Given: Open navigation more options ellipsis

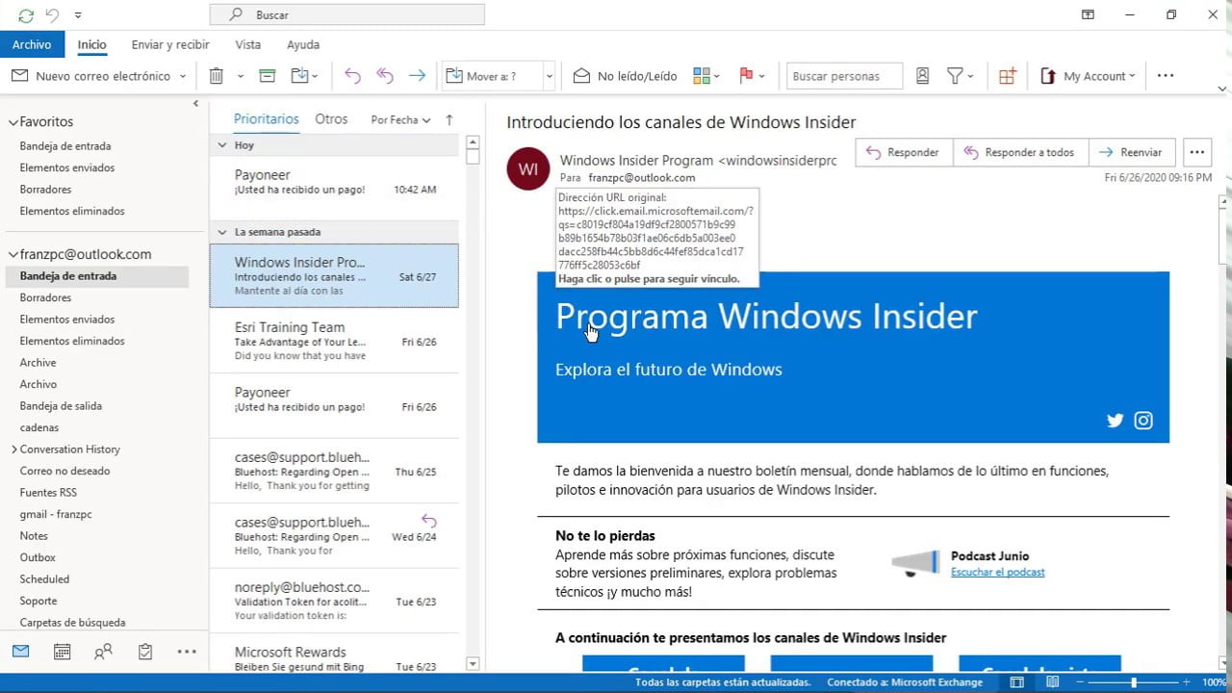Looking at the screenshot, I should tap(187, 652).
